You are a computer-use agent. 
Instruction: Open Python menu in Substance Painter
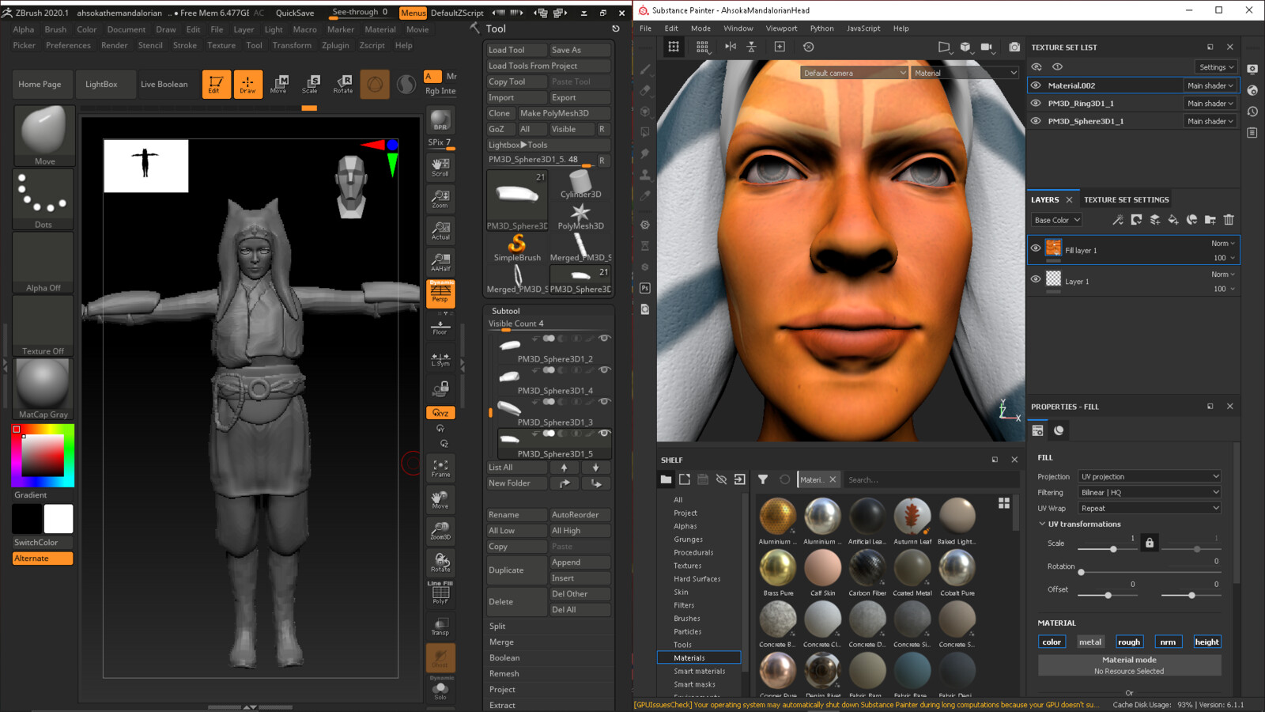click(x=821, y=28)
